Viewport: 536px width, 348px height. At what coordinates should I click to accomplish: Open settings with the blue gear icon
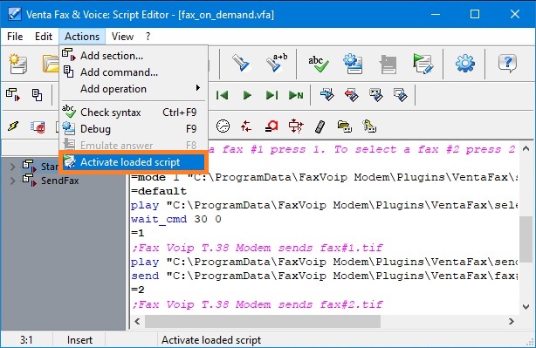click(465, 64)
